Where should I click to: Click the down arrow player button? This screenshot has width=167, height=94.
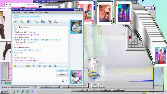pos(94,85)
